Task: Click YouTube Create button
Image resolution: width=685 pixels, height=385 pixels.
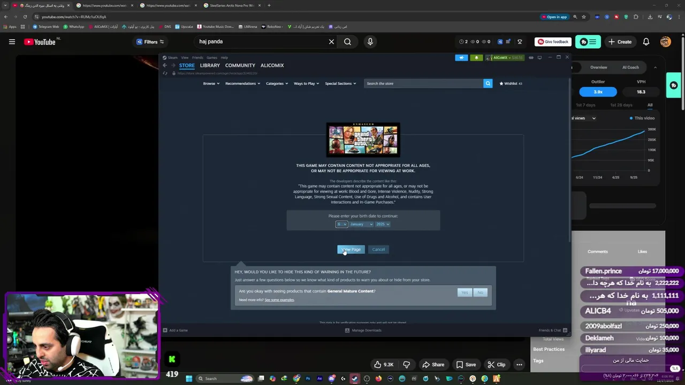Action: coord(619,42)
